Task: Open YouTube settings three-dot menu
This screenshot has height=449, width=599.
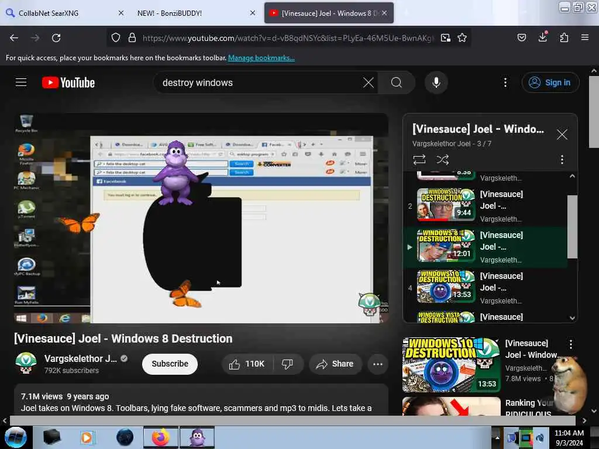Action: click(505, 82)
